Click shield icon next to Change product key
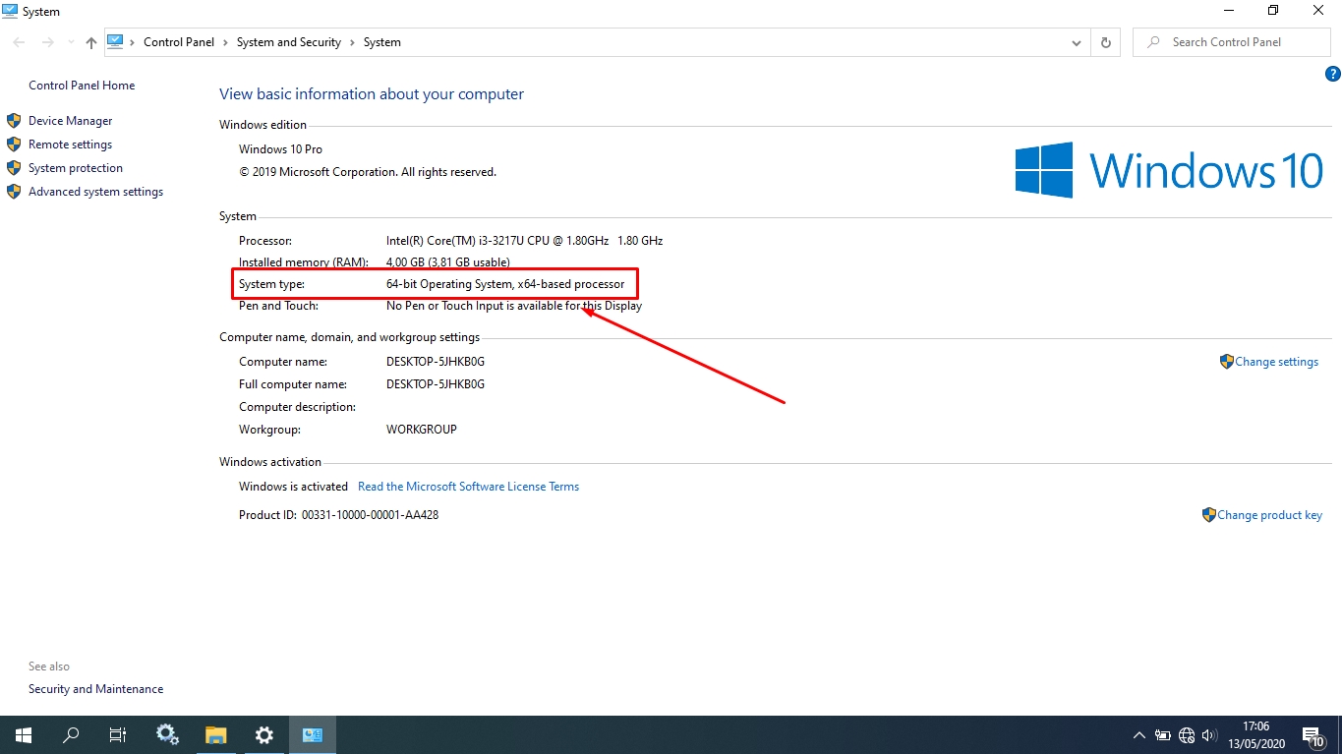1342x754 pixels. coord(1209,515)
